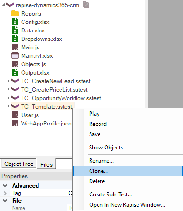Expand the TC_Template.sstest node
Viewport: 183px width, 211px height.
tap(8, 106)
